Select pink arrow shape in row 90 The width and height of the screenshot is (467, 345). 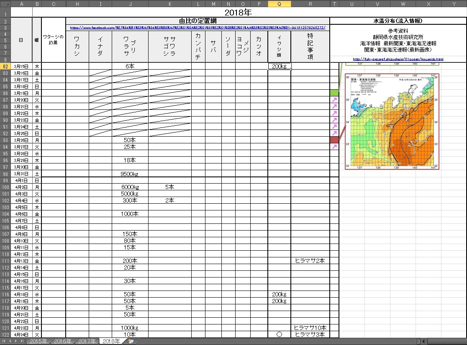[334, 120]
